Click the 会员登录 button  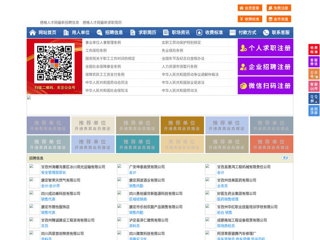250,8
